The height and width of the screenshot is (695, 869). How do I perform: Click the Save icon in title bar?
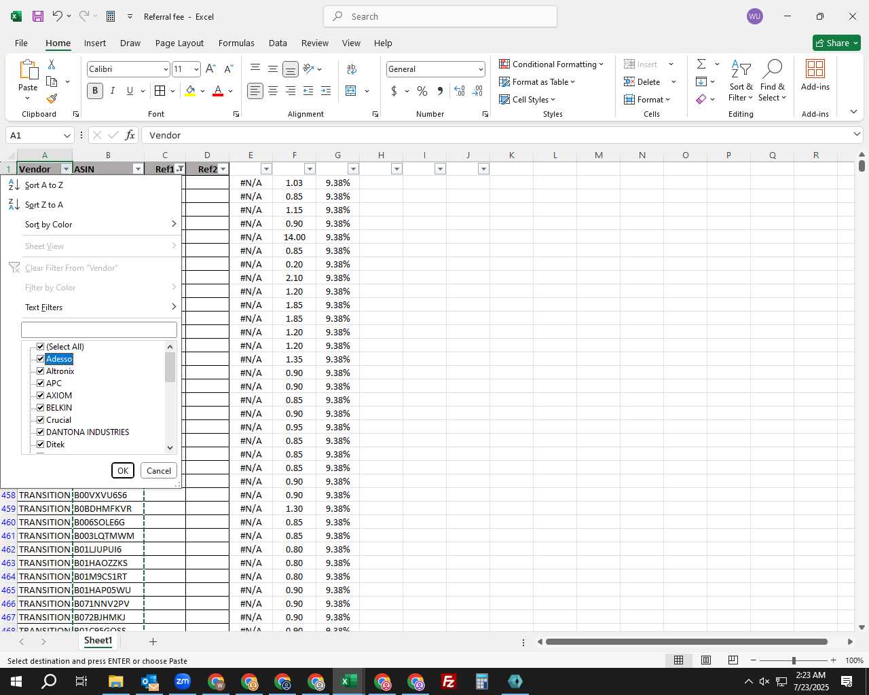38,16
